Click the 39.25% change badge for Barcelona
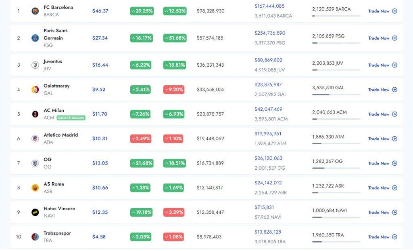413x251 pixels. coord(142,11)
